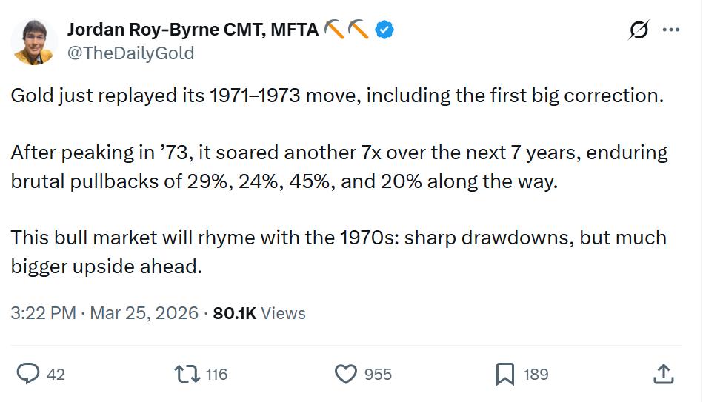Viewport: 703px width, 402px height.
Task: Open the 3:22 PM Mar 25, 2026 timestamp
Action: [104, 313]
